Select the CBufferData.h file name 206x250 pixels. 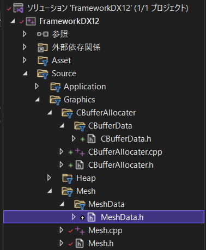point(126,139)
